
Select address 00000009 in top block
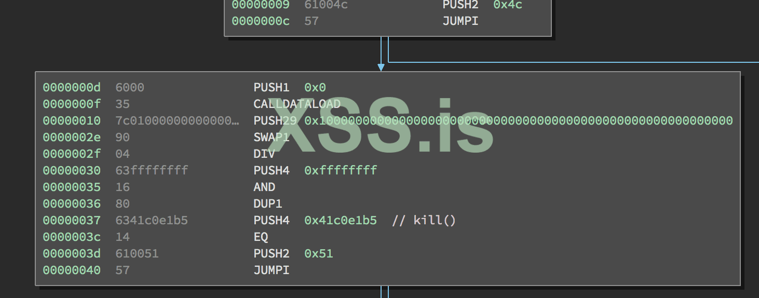261,5
